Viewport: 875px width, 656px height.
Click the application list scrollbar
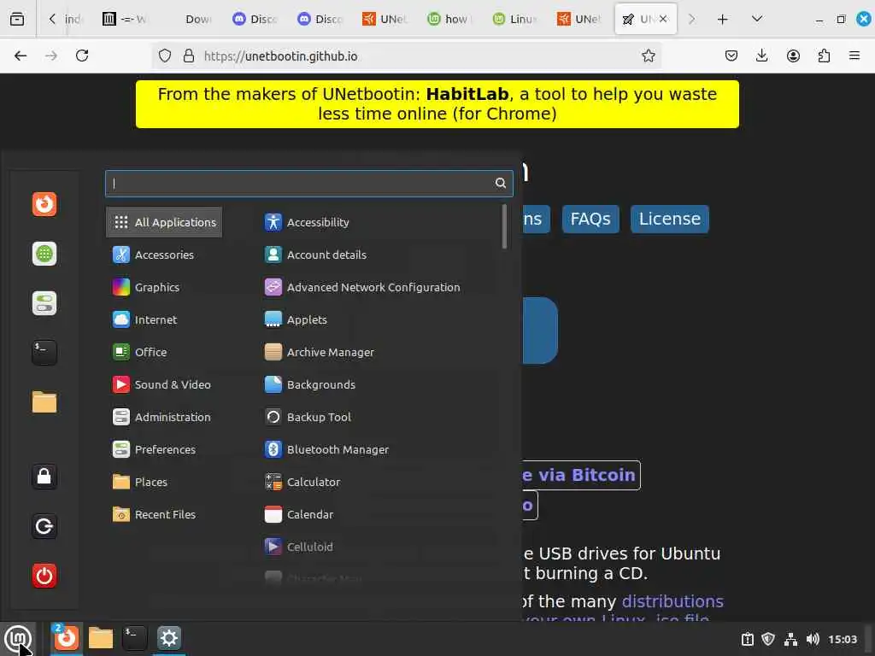click(x=504, y=226)
